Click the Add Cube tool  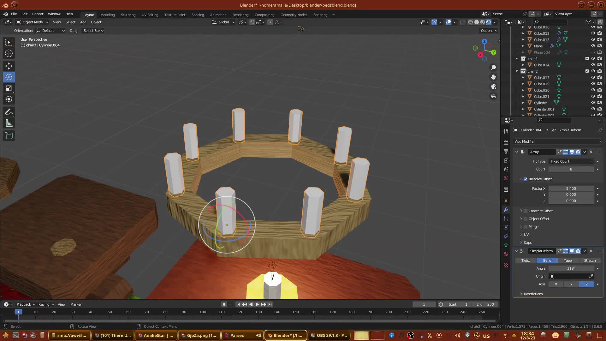(x=9, y=136)
